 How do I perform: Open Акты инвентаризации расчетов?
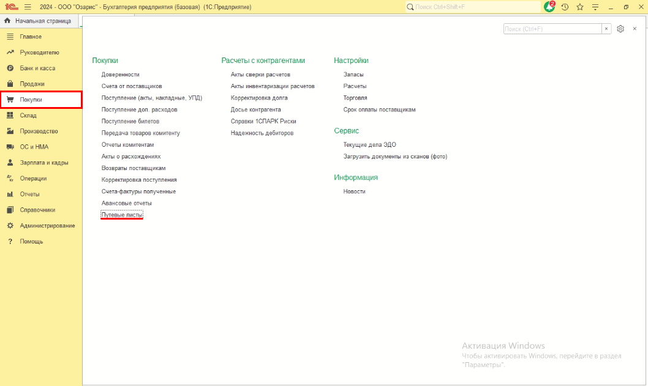pyautogui.click(x=273, y=86)
